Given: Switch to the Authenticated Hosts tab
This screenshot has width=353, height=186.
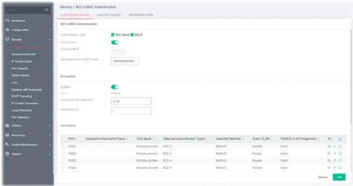Looking at the screenshot, I should click(141, 15).
